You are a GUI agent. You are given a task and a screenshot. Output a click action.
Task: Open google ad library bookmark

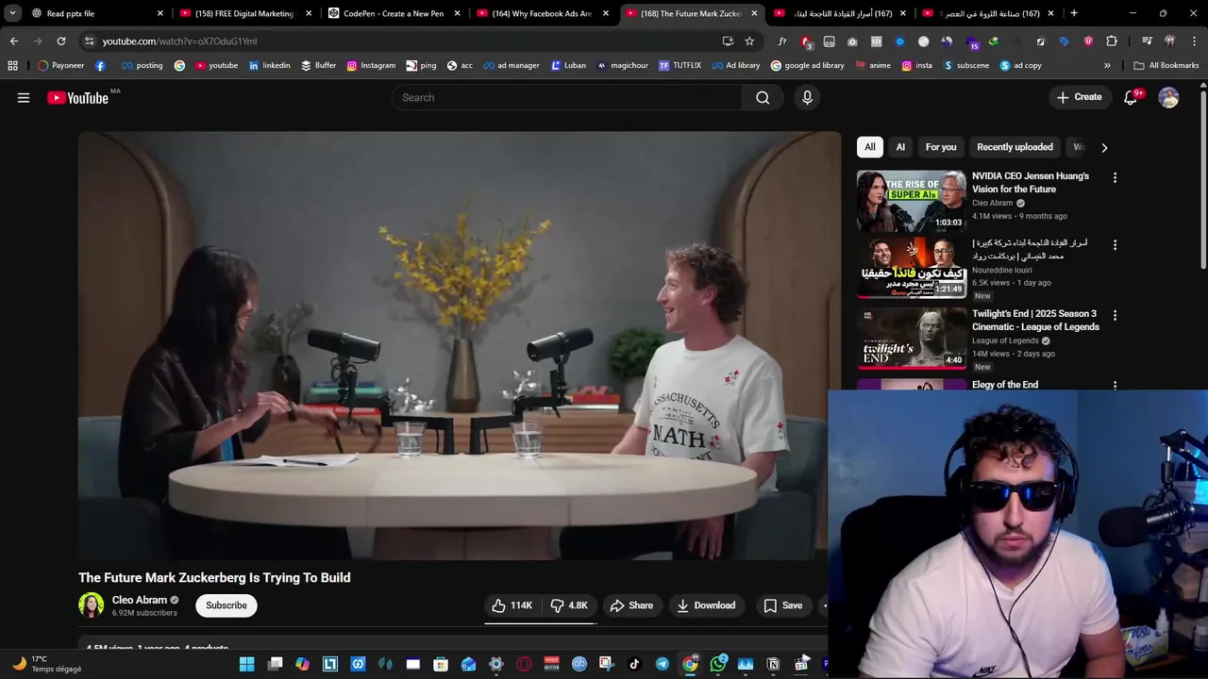tap(808, 65)
